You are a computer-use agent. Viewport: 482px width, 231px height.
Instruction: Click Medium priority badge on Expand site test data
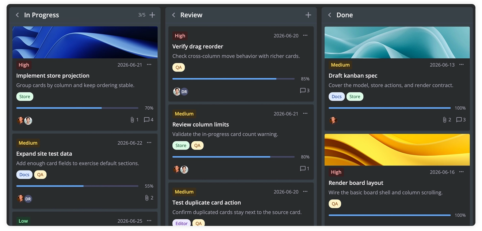[x=28, y=143]
